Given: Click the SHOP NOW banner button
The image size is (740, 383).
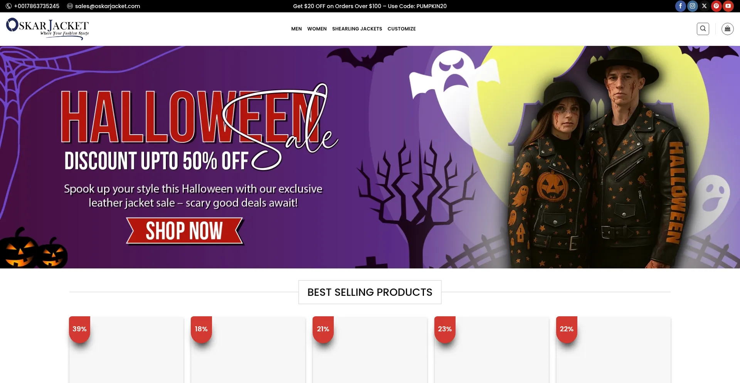Looking at the screenshot, I should [185, 231].
